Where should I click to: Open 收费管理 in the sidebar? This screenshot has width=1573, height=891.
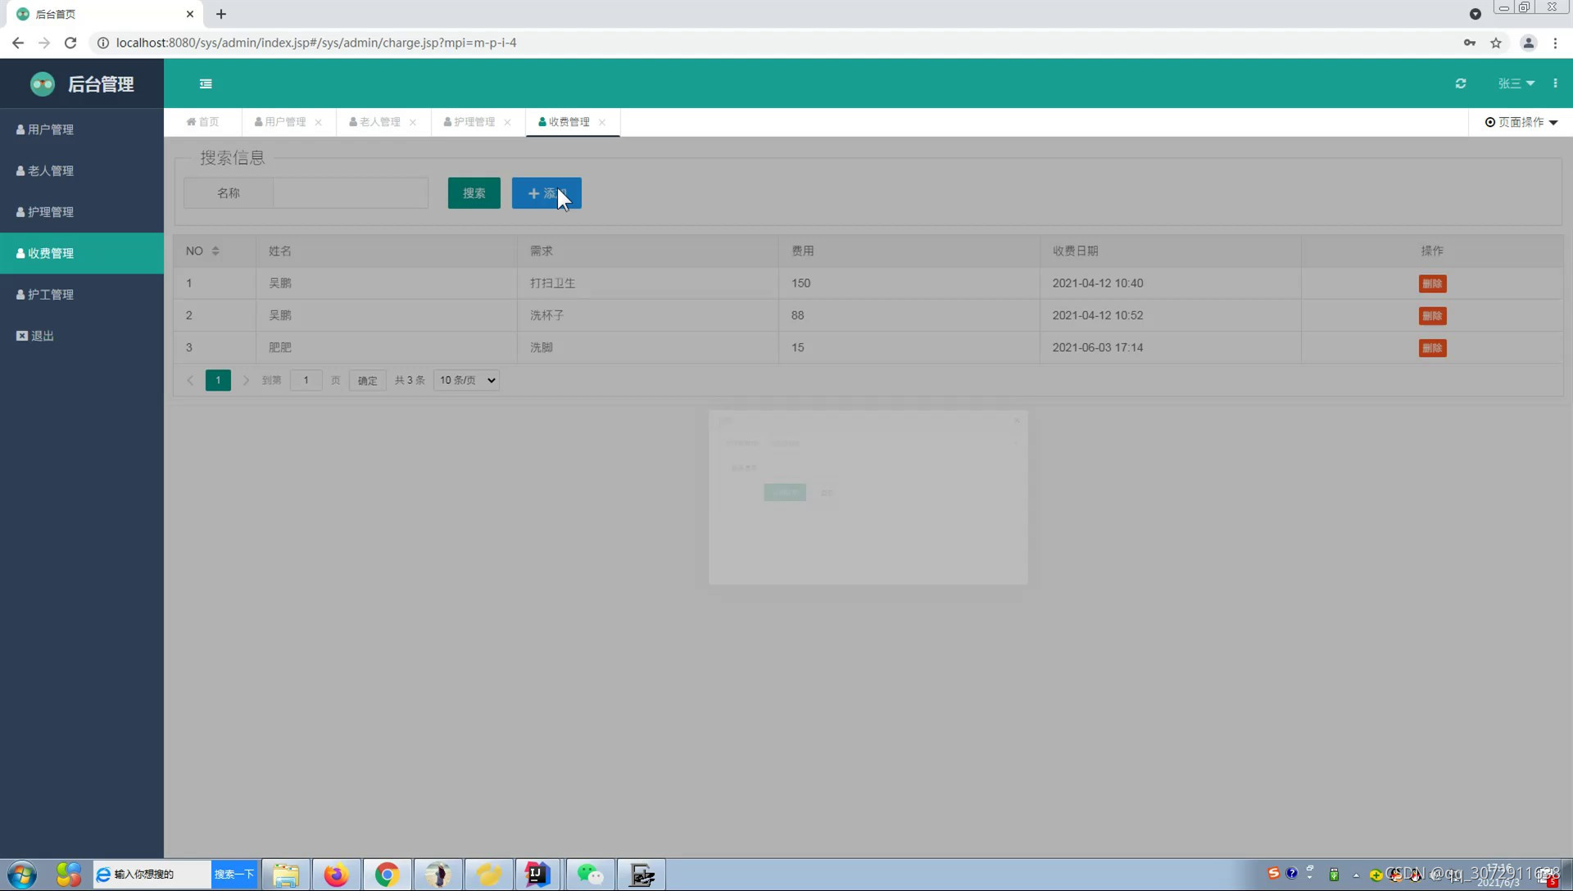click(x=82, y=253)
